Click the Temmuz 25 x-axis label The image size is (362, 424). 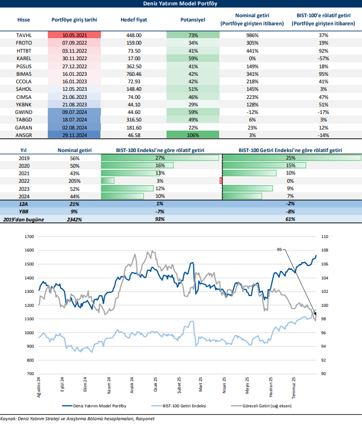pyautogui.click(x=293, y=387)
